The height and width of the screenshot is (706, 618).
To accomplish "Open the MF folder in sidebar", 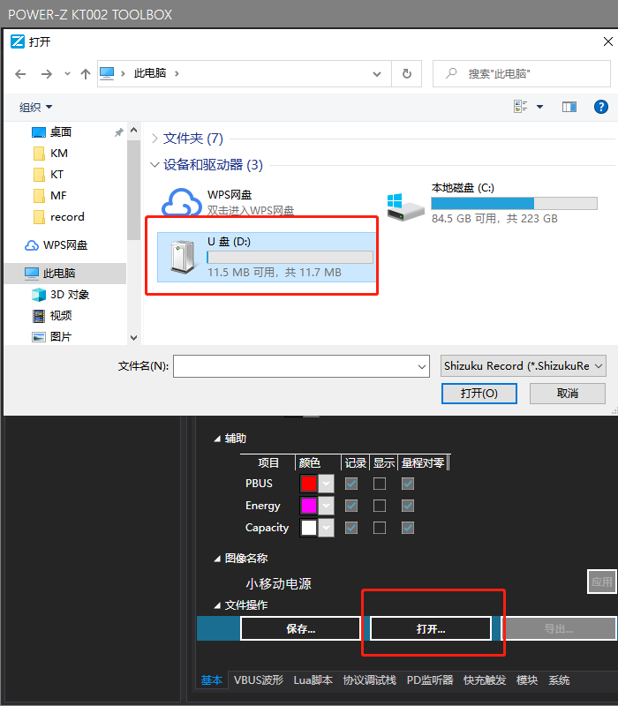I will [58, 195].
